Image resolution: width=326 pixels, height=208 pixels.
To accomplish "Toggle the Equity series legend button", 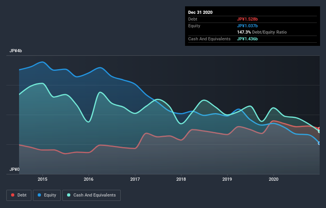I will coord(47,195).
